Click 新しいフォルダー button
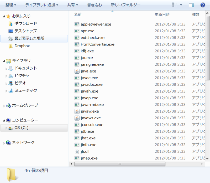This screenshot has height=183, width=210. point(125,5)
